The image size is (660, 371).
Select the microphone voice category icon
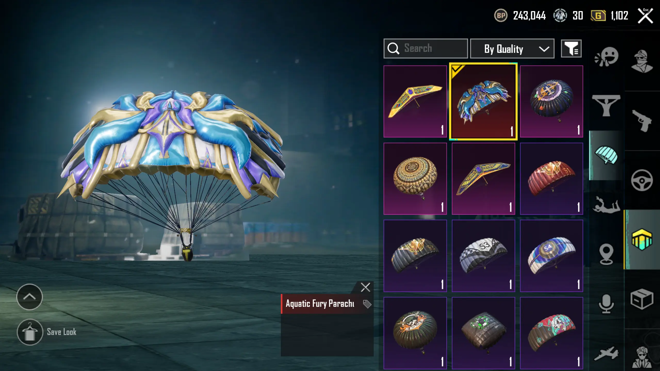click(x=606, y=304)
